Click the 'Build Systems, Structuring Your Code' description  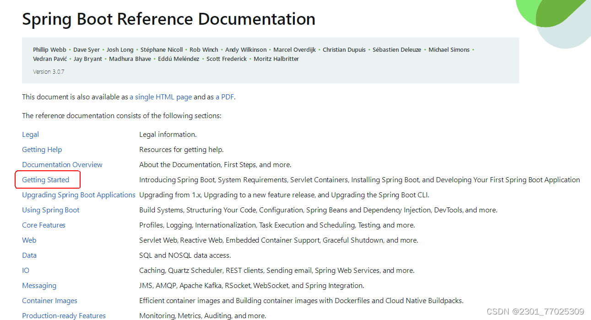(x=318, y=210)
